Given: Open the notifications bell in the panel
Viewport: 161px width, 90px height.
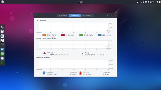Looking at the screenshot, I should tap(149, 2).
